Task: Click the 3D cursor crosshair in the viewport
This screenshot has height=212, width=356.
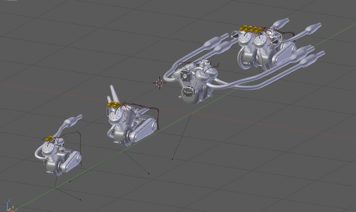Action: 160,83
